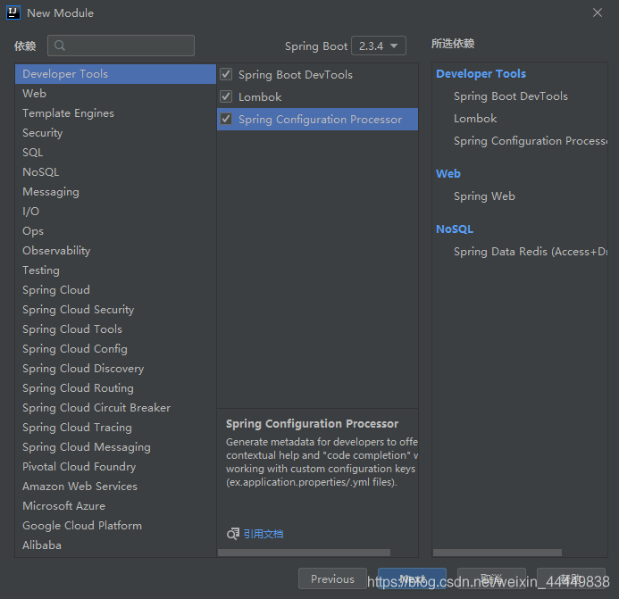Select the Testing category
Image resolution: width=619 pixels, height=599 pixels.
pos(115,270)
